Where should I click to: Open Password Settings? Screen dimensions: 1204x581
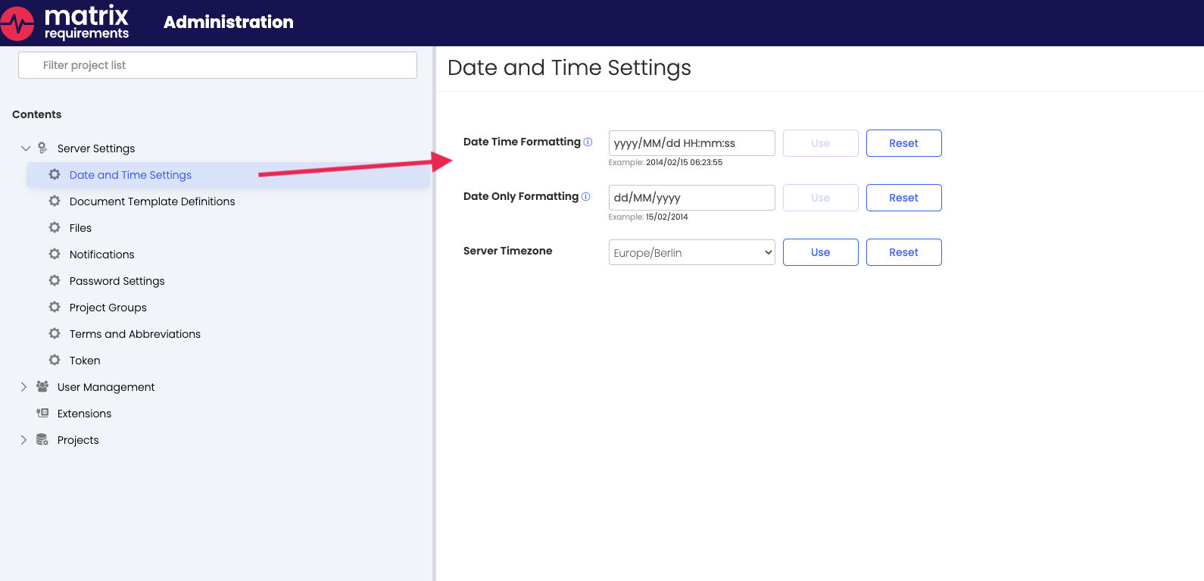[x=117, y=281]
